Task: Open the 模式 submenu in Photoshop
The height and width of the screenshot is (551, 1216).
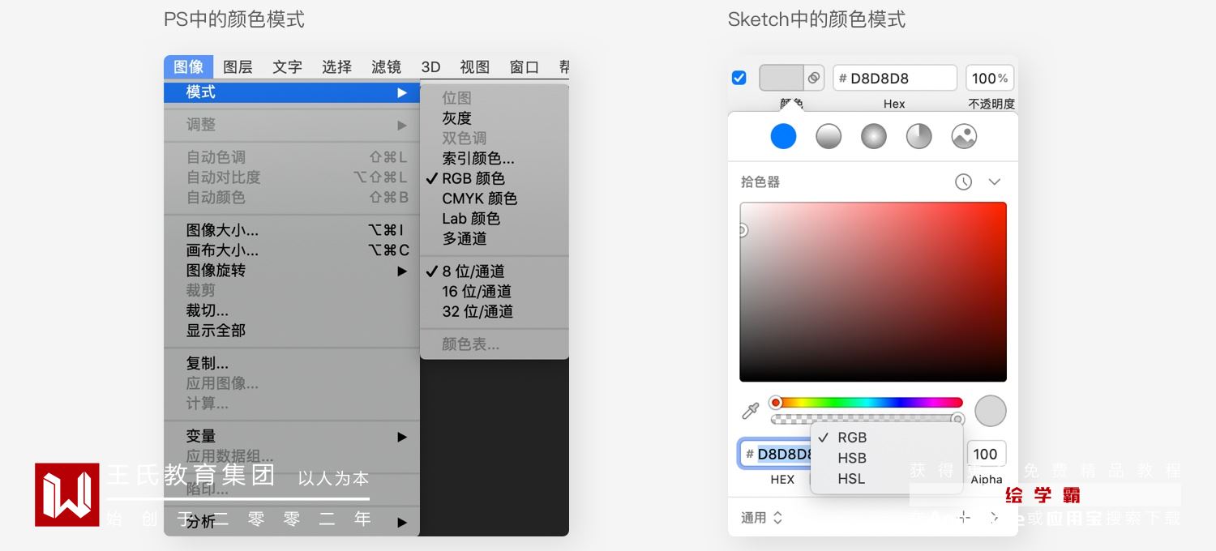Action: (292, 92)
